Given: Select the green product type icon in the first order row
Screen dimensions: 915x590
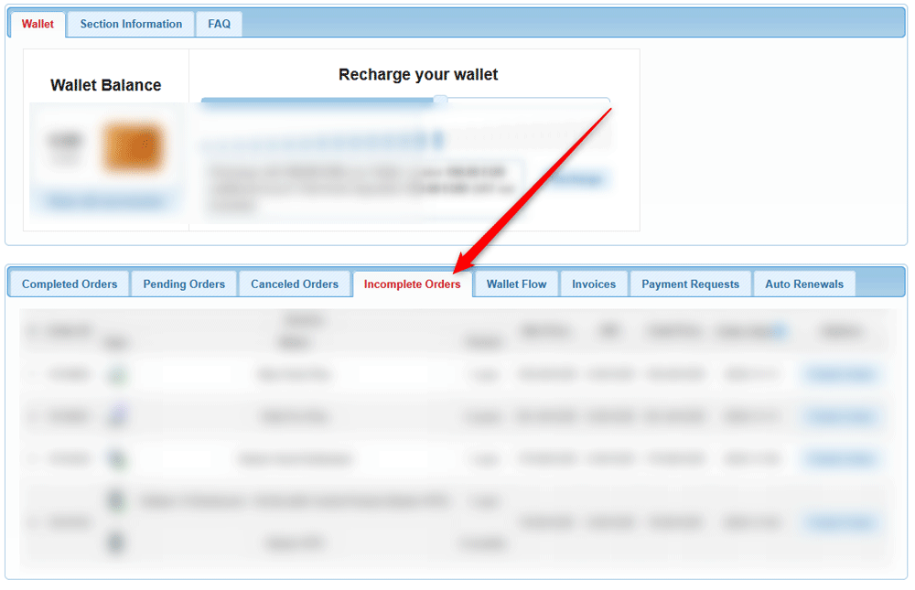Looking at the screenshot, I should point(116,374).
